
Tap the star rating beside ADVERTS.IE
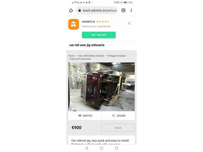click(103, 22)
